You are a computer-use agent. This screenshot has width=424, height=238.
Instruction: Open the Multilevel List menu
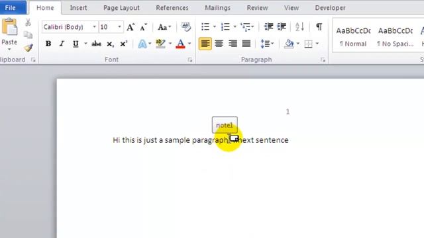(247, 26)
